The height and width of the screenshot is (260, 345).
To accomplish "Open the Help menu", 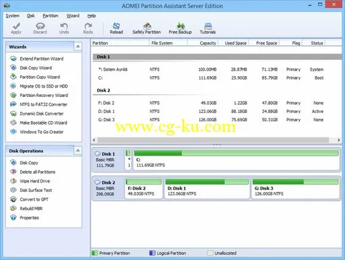I will click(92, 15).
